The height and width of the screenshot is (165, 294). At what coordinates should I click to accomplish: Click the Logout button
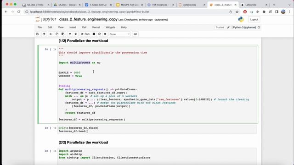[x=254, y=19]
